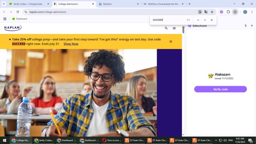Toggle the browser side panel
Viewport: 256px width, 144px height.
tap(235, 12)
